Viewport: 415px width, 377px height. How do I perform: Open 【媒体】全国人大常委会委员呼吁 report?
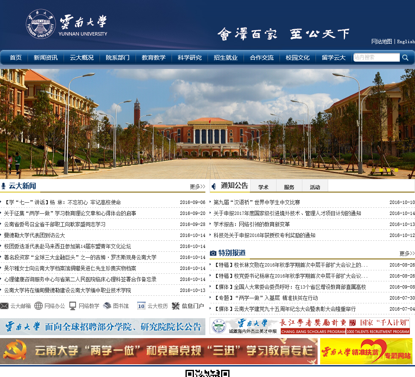[290, 287]
